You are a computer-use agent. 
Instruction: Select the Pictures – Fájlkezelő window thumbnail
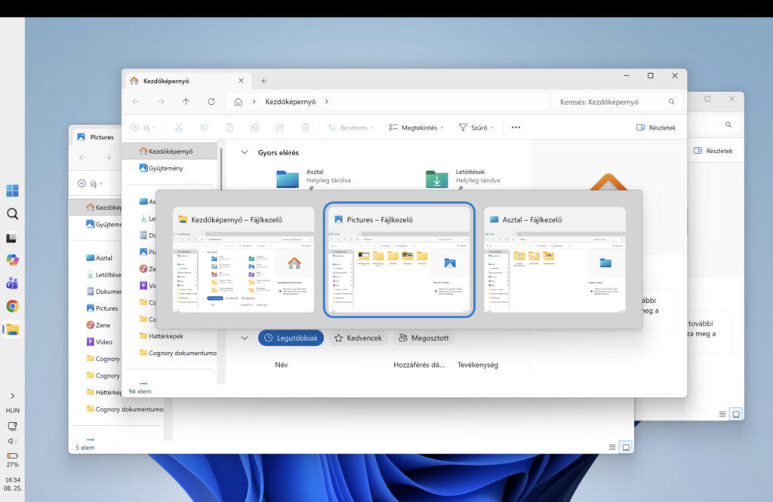[399, 259]
